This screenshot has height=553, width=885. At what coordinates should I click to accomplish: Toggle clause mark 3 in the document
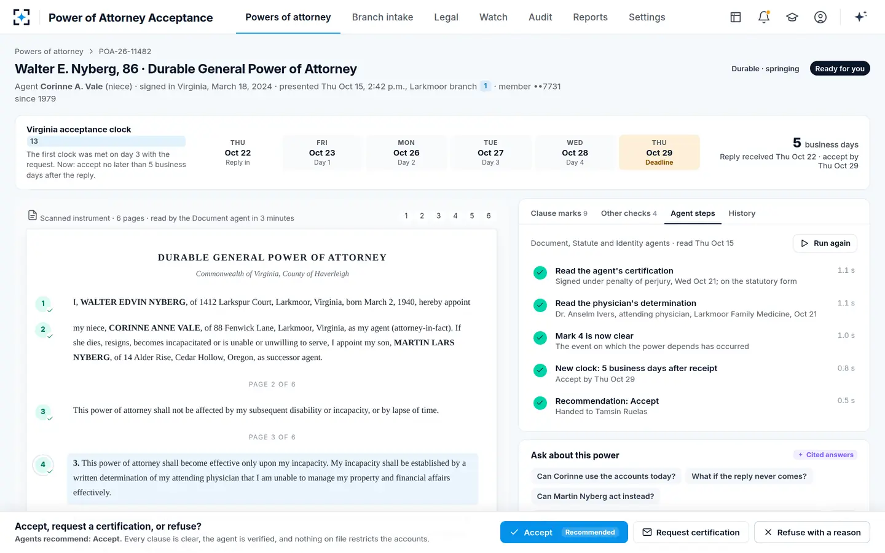43,412
